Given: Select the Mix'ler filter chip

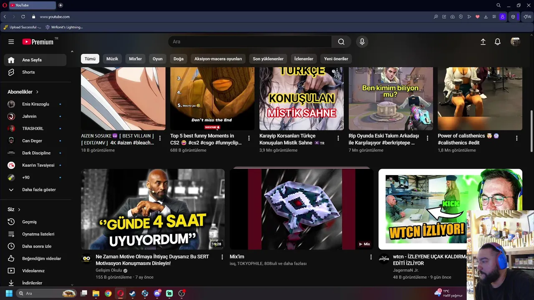Looking at the screenshot, I should click(136, 59).
